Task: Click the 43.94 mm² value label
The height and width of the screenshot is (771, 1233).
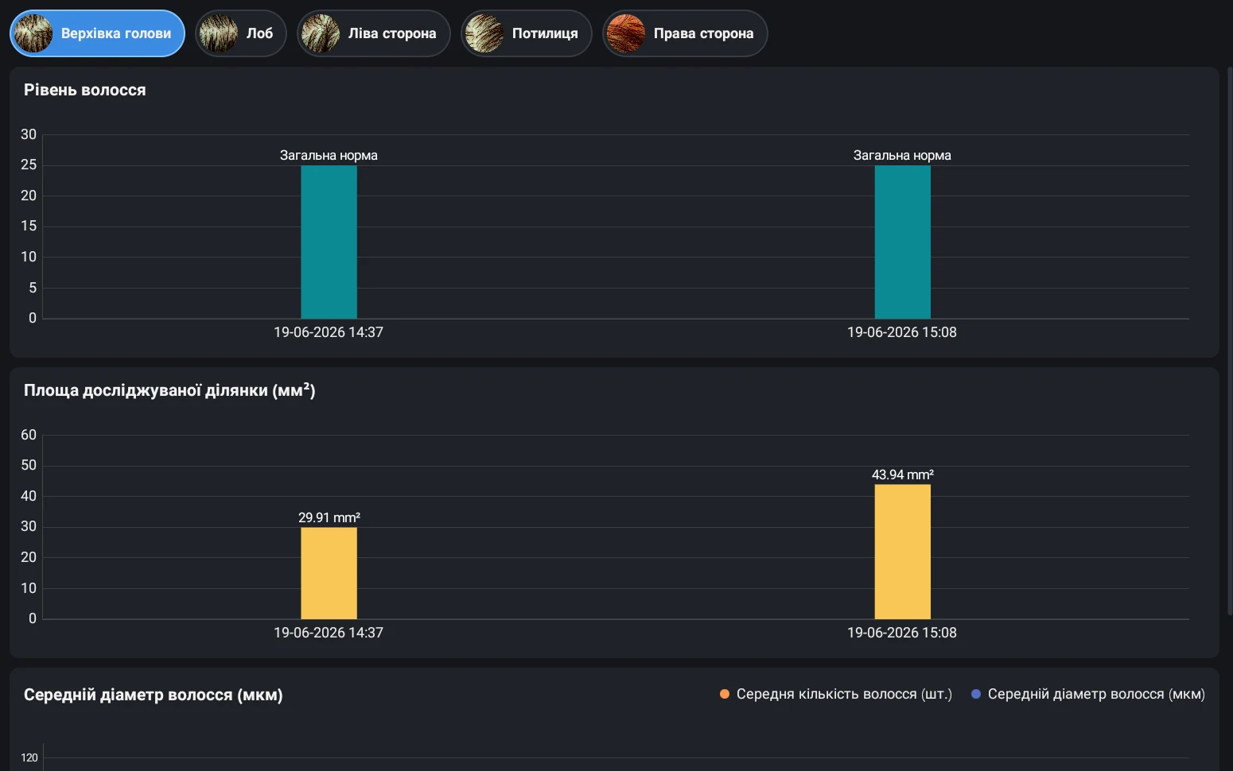Action: click(903, 475)
